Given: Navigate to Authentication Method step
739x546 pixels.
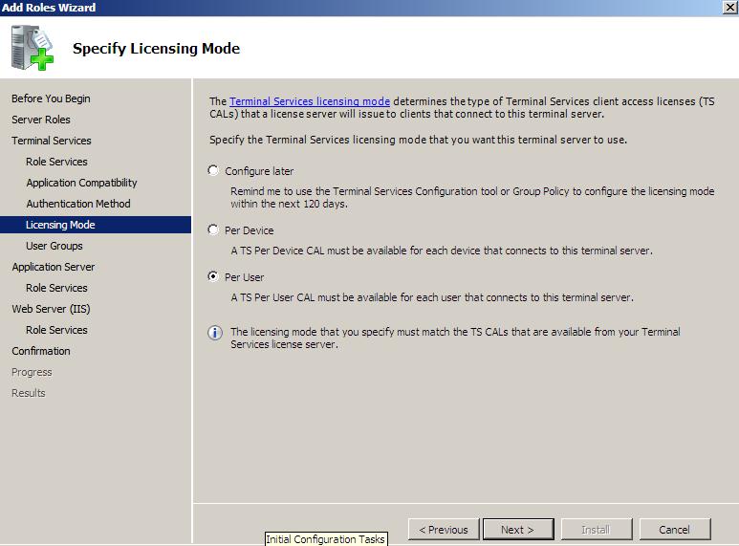Looking at the screenshot, I should point(78,204).
